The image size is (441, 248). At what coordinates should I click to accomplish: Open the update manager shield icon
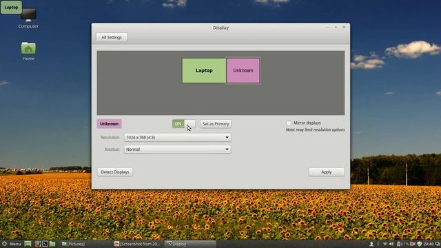pos(420,244)
